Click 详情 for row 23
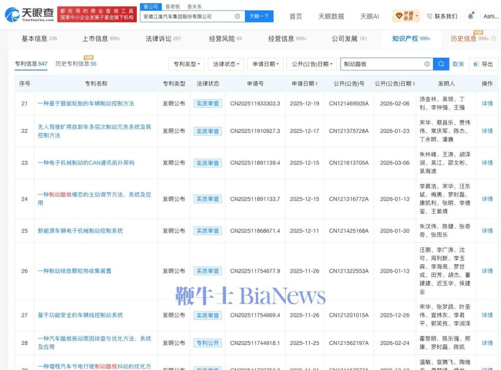Viewport: 501px width, 370px height. tap(487, 163)
